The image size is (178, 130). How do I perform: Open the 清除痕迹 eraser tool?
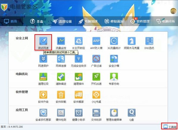coord(61,79)
